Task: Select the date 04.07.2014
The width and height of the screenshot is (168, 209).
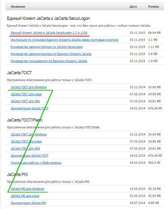Action: tap(137, 203)
